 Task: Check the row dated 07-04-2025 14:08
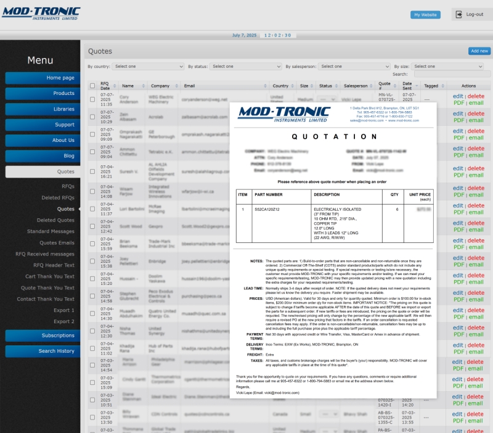point(92,191)
